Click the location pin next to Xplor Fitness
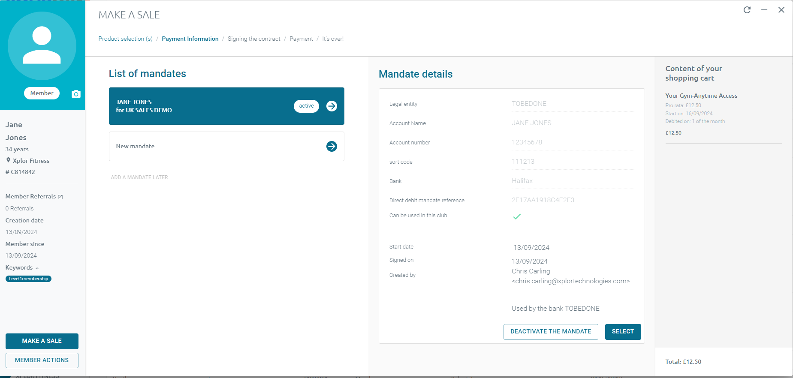 point(8,160)
